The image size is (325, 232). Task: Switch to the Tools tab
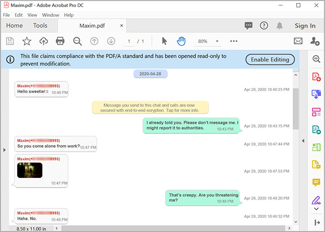(x=40, y=26)
